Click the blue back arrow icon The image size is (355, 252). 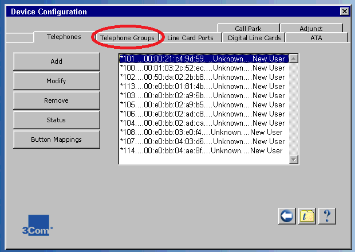click(287, 216)
